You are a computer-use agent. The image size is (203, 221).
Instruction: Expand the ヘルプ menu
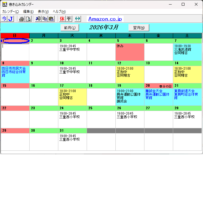coord(59,12)
